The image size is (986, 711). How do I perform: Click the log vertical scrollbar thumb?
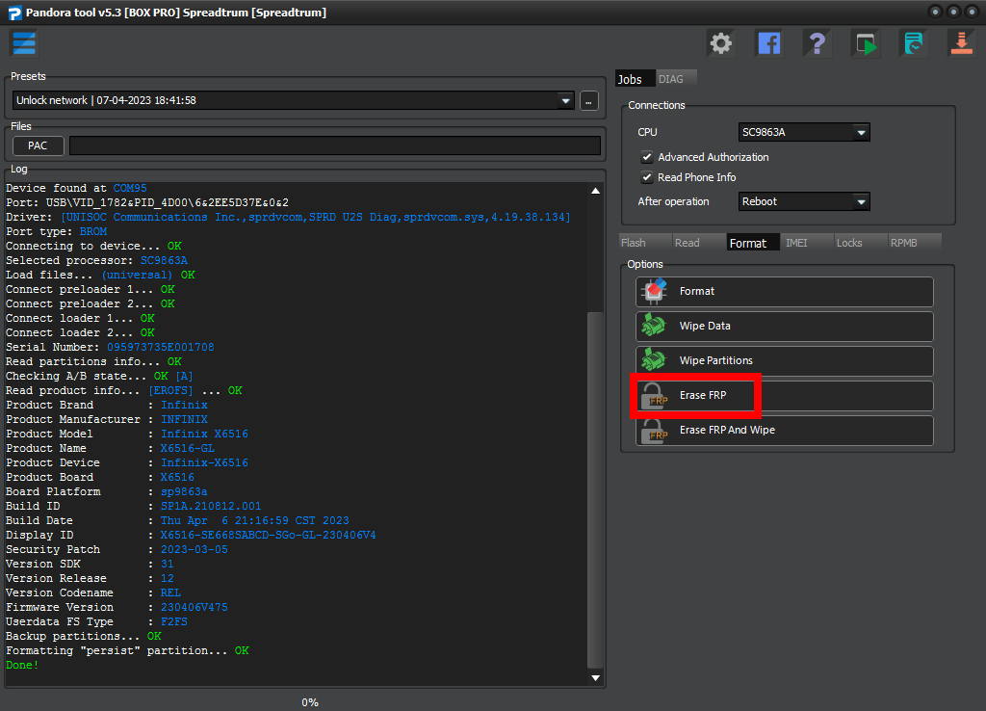tap(595, 489)
